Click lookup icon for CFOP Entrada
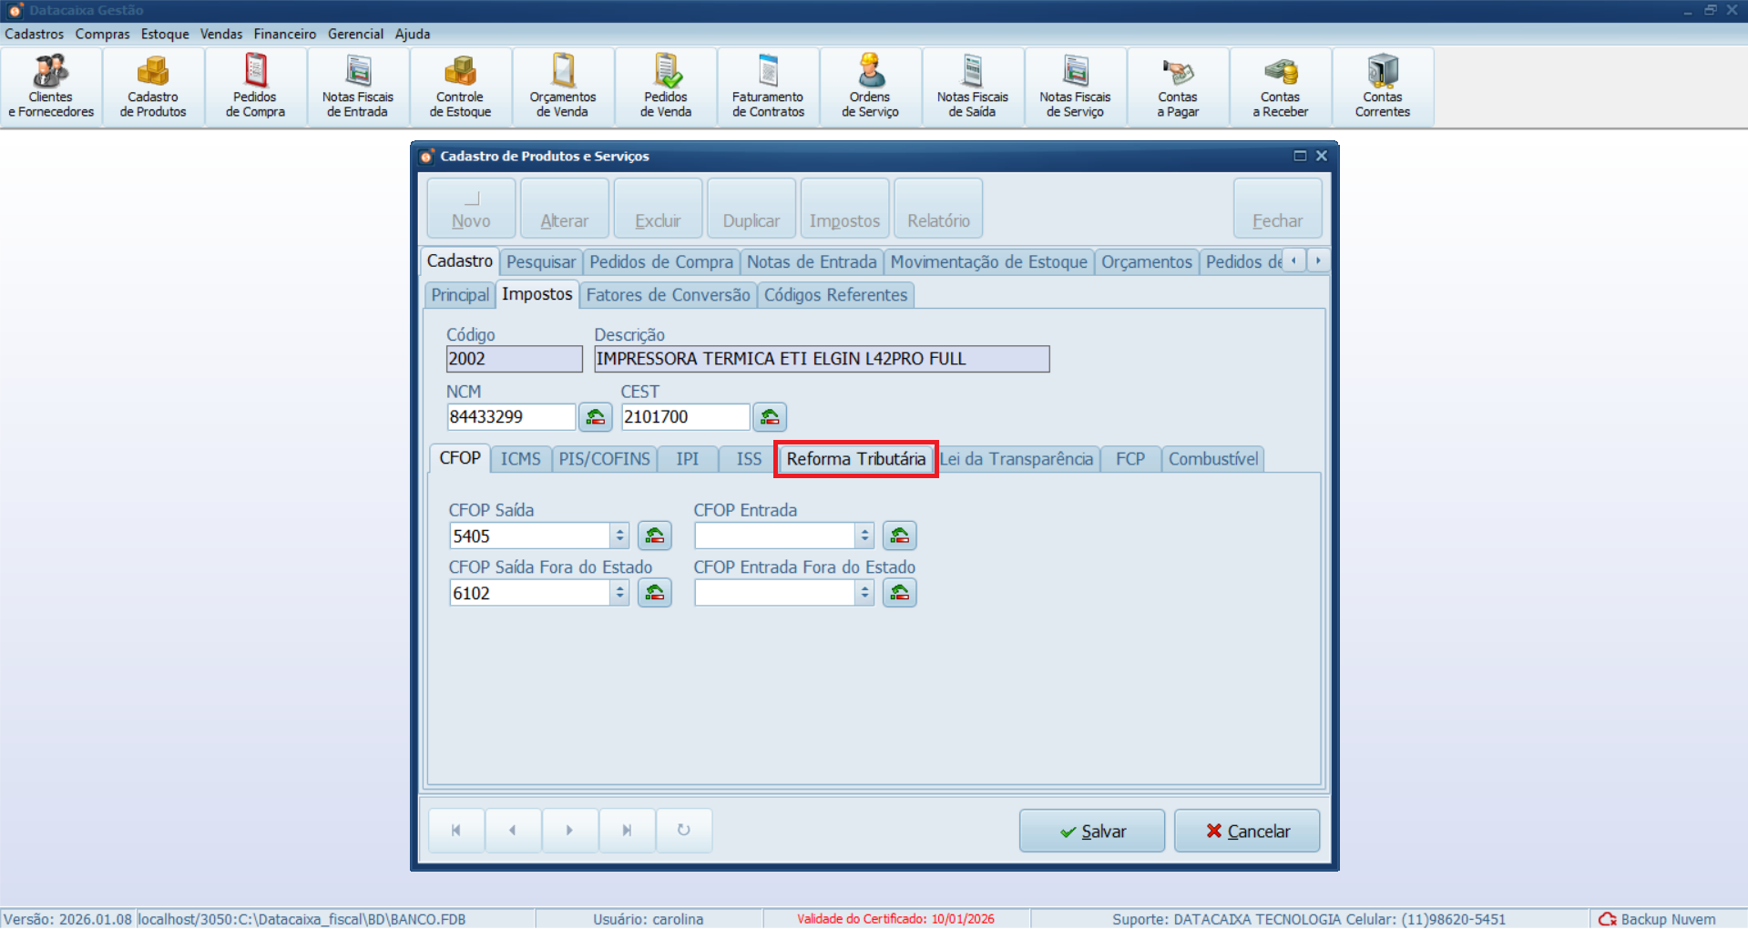Viewport: 1748px width, 929px height. [899, 536]
